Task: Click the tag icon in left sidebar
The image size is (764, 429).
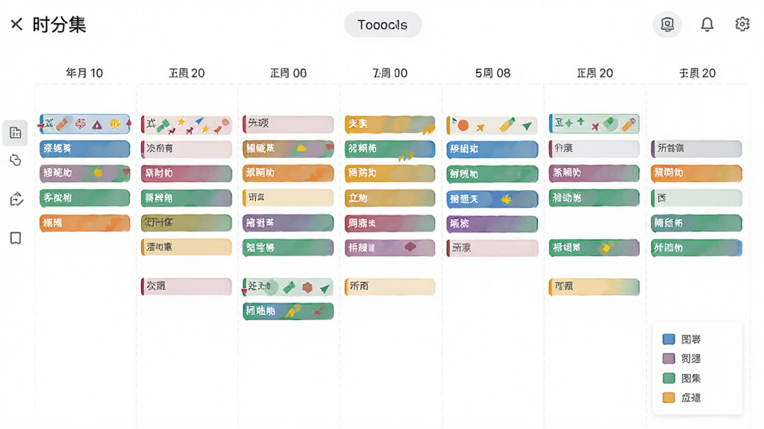Action: tap(16, 160)
